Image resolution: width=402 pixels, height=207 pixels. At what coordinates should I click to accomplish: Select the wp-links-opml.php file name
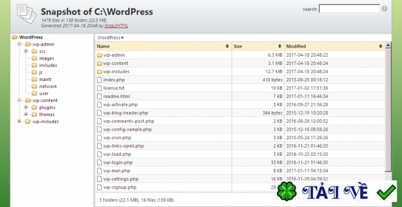(x=124, y=146)
